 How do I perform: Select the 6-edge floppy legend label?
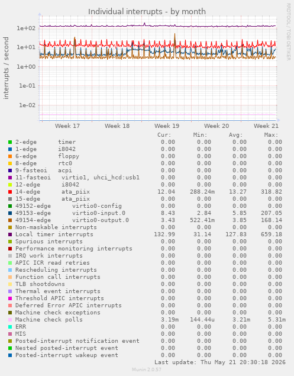tap(47, 156)
